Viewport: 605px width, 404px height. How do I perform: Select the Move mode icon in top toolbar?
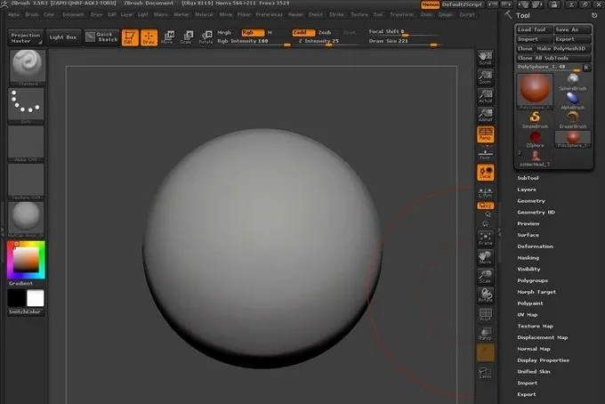coord(167,37)
